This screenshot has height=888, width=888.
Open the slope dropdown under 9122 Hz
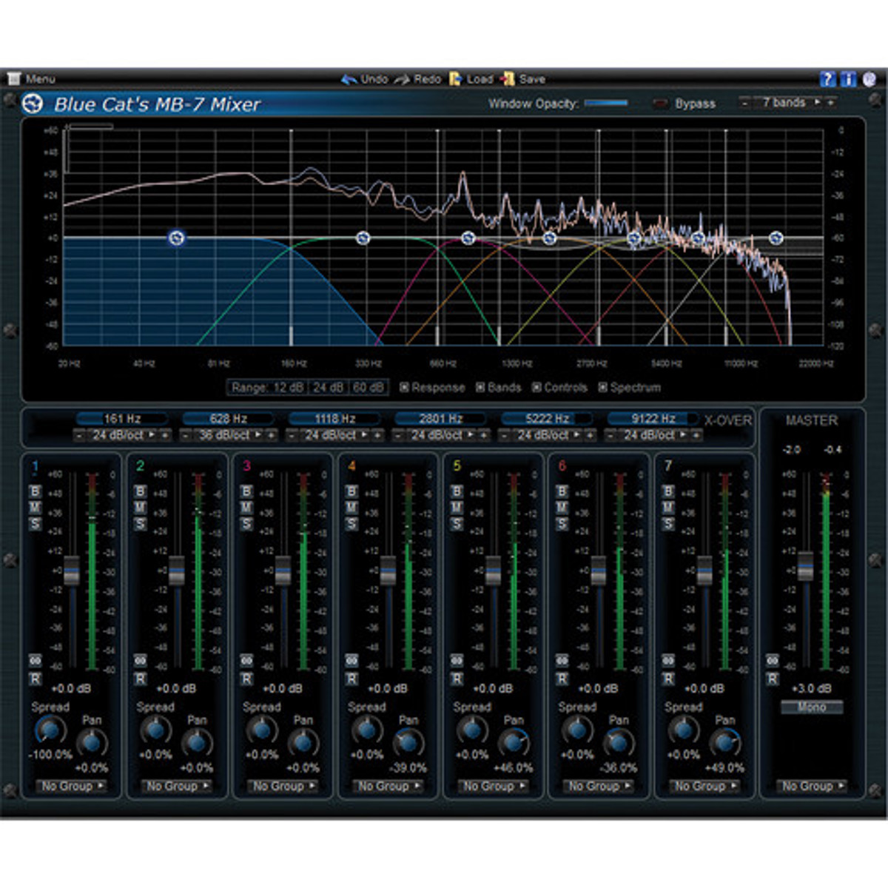pyautogui.click(x=653, y=435)
